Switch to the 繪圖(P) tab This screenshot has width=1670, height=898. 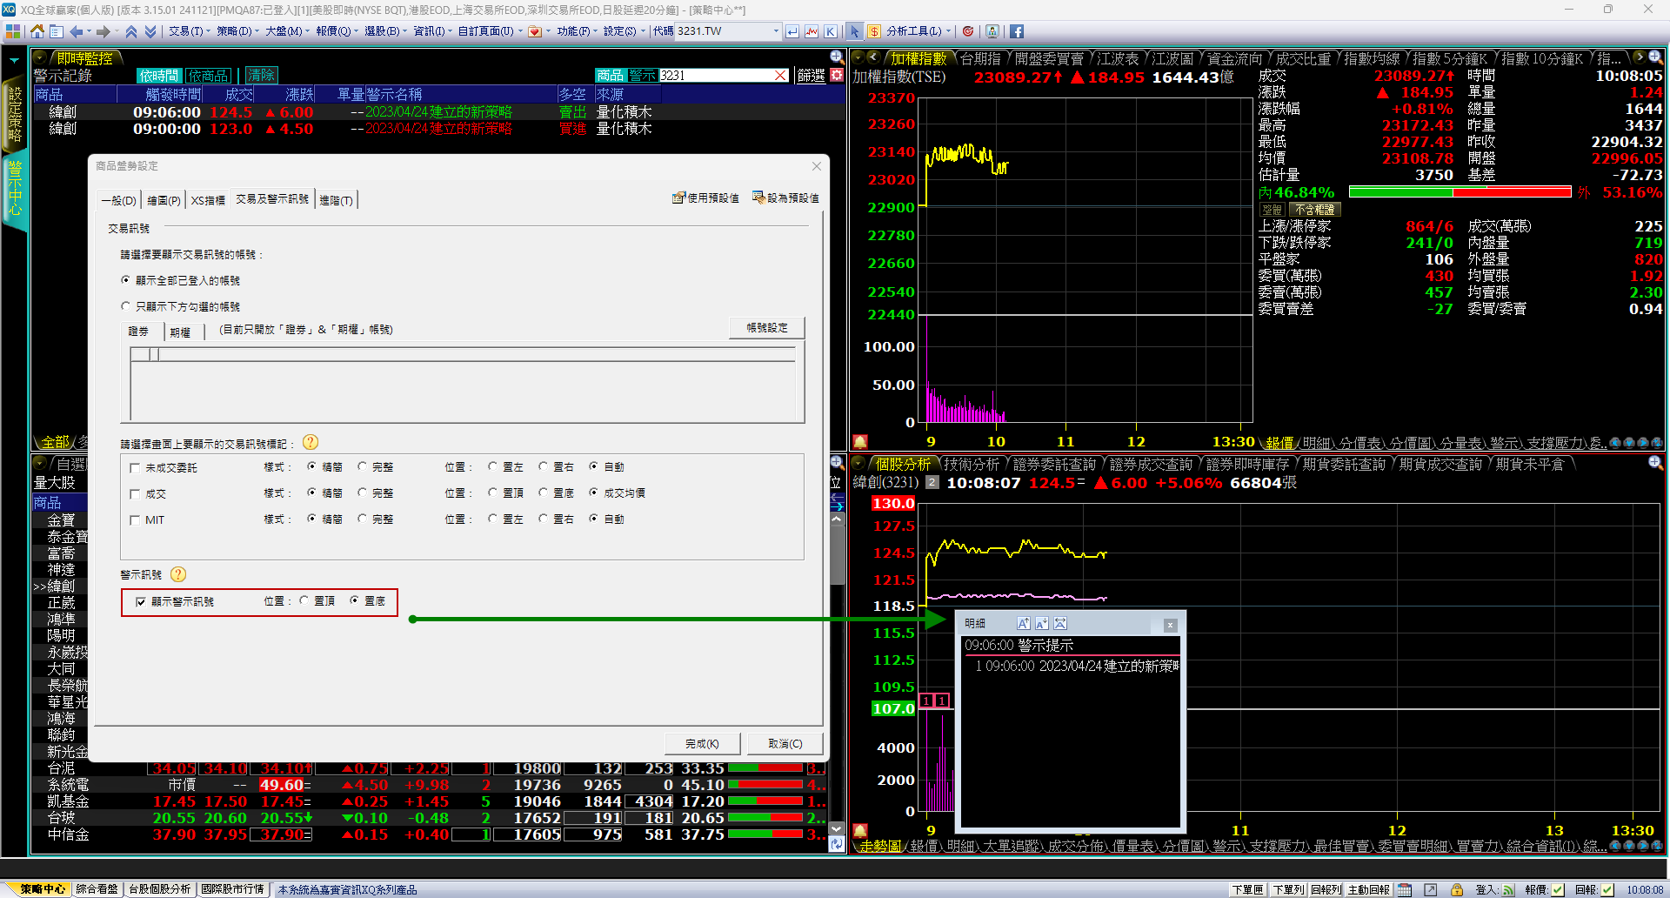[164, 200]
